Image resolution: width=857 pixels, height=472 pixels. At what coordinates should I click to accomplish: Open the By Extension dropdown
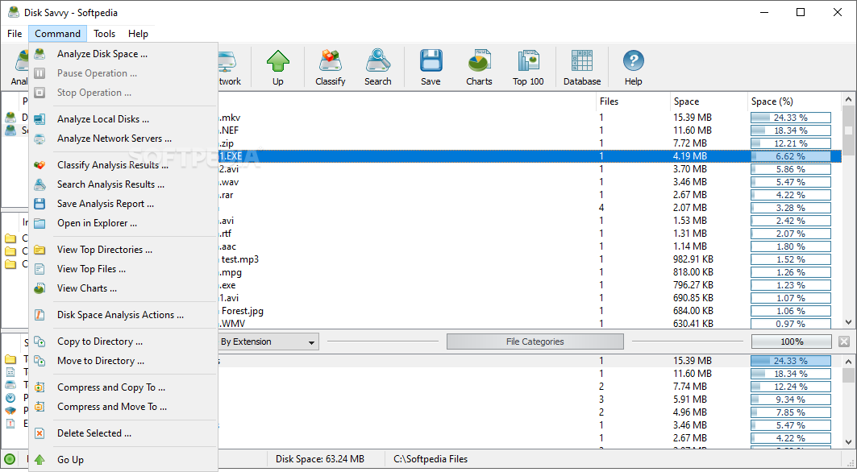(x=268, y=342)
